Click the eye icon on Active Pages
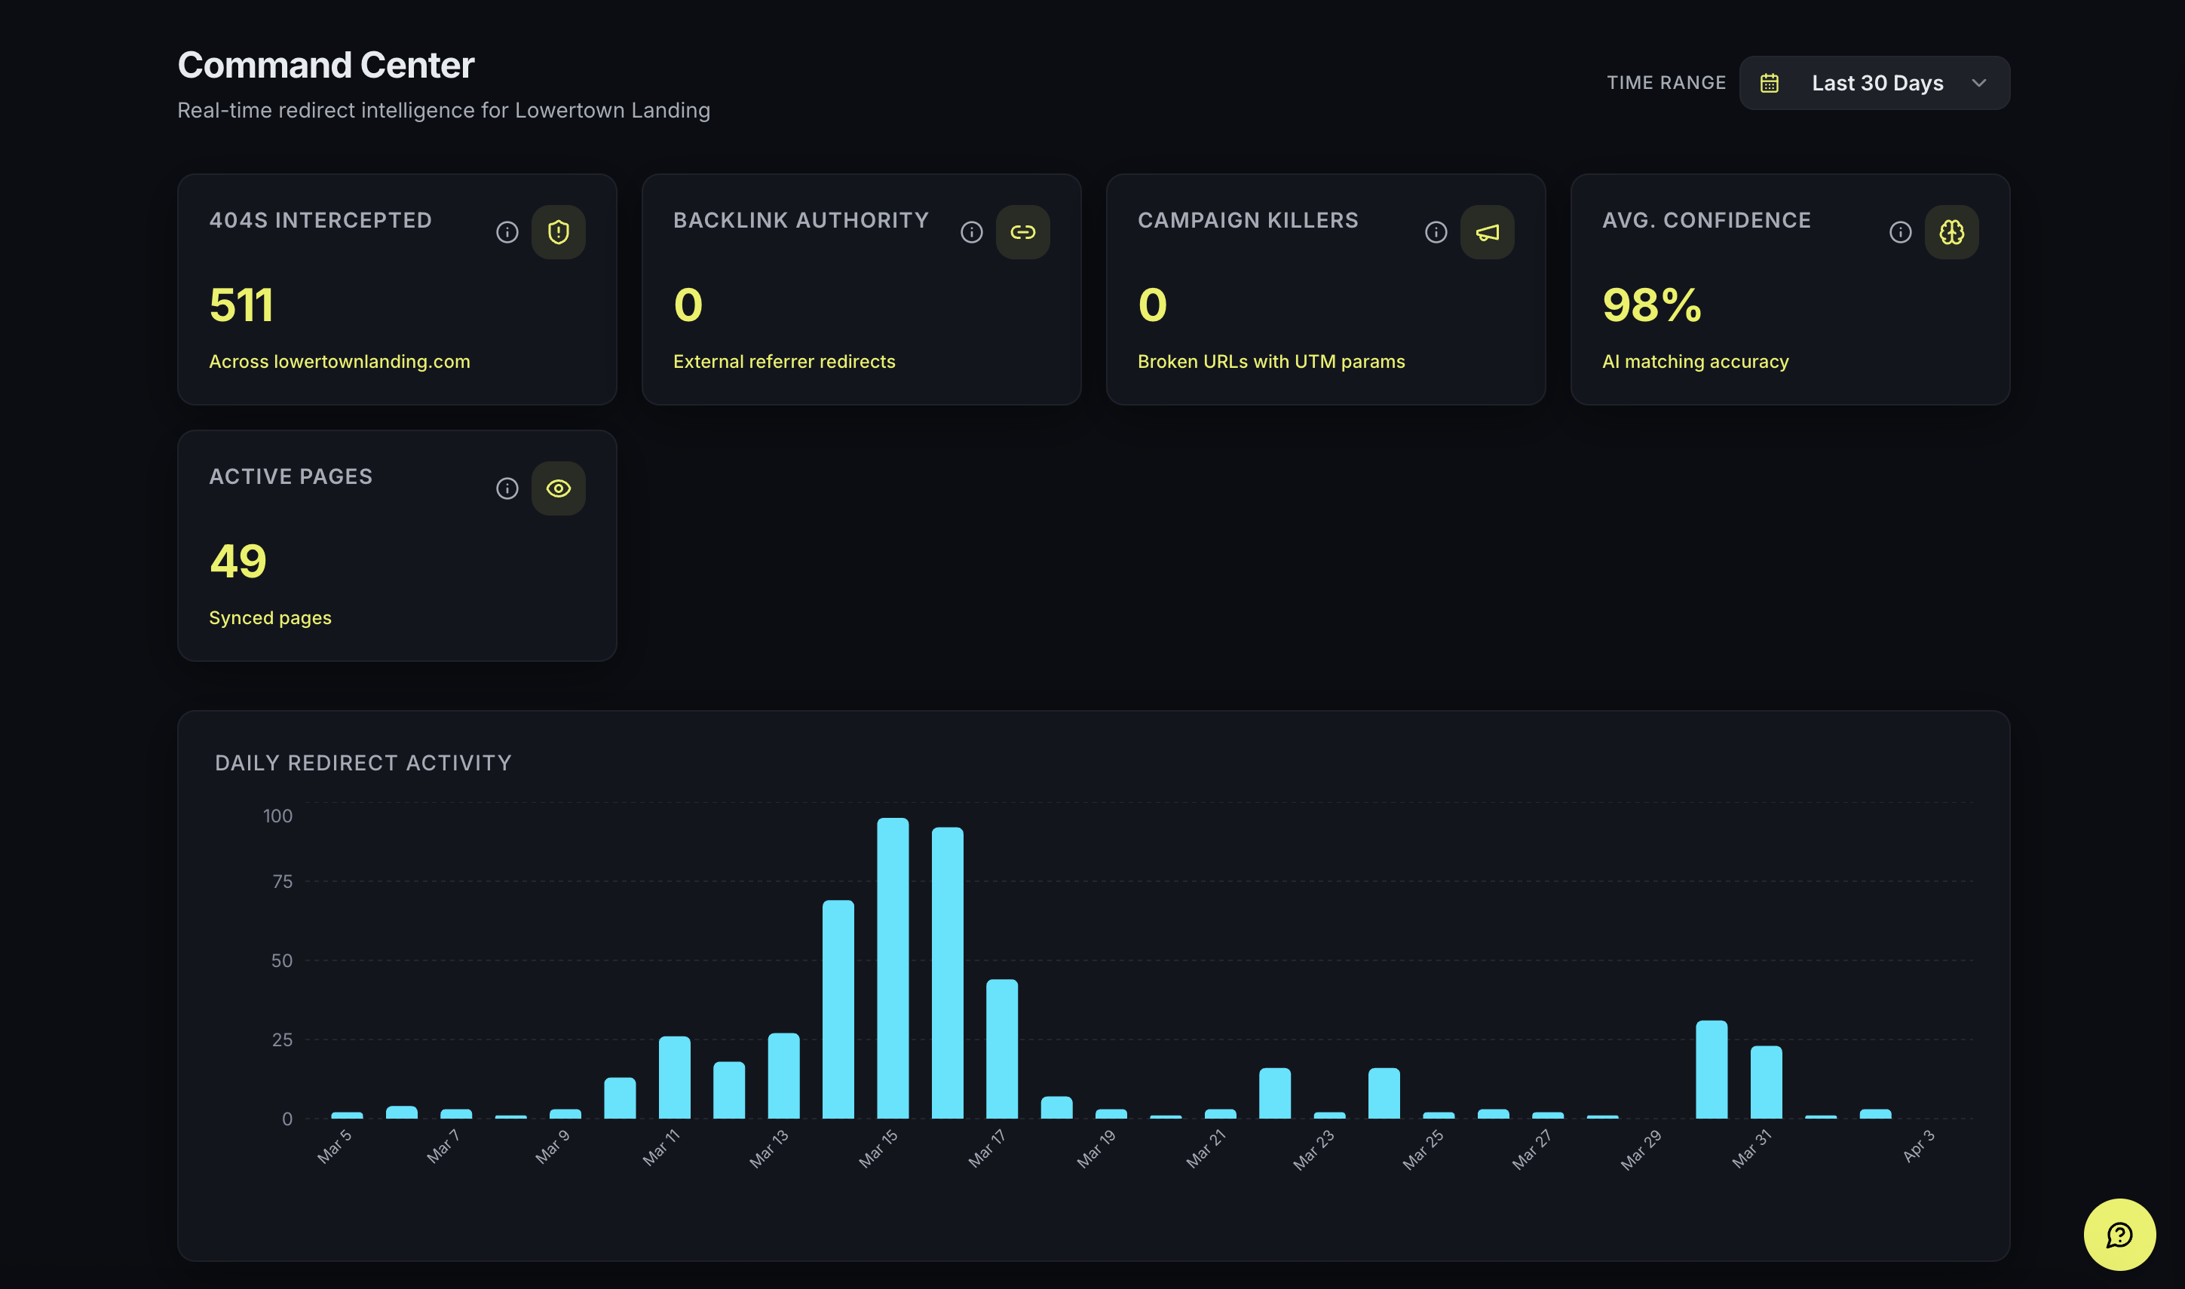Screen dimensions: 2185x1289 pyautogui.click(x=559, y=488)
